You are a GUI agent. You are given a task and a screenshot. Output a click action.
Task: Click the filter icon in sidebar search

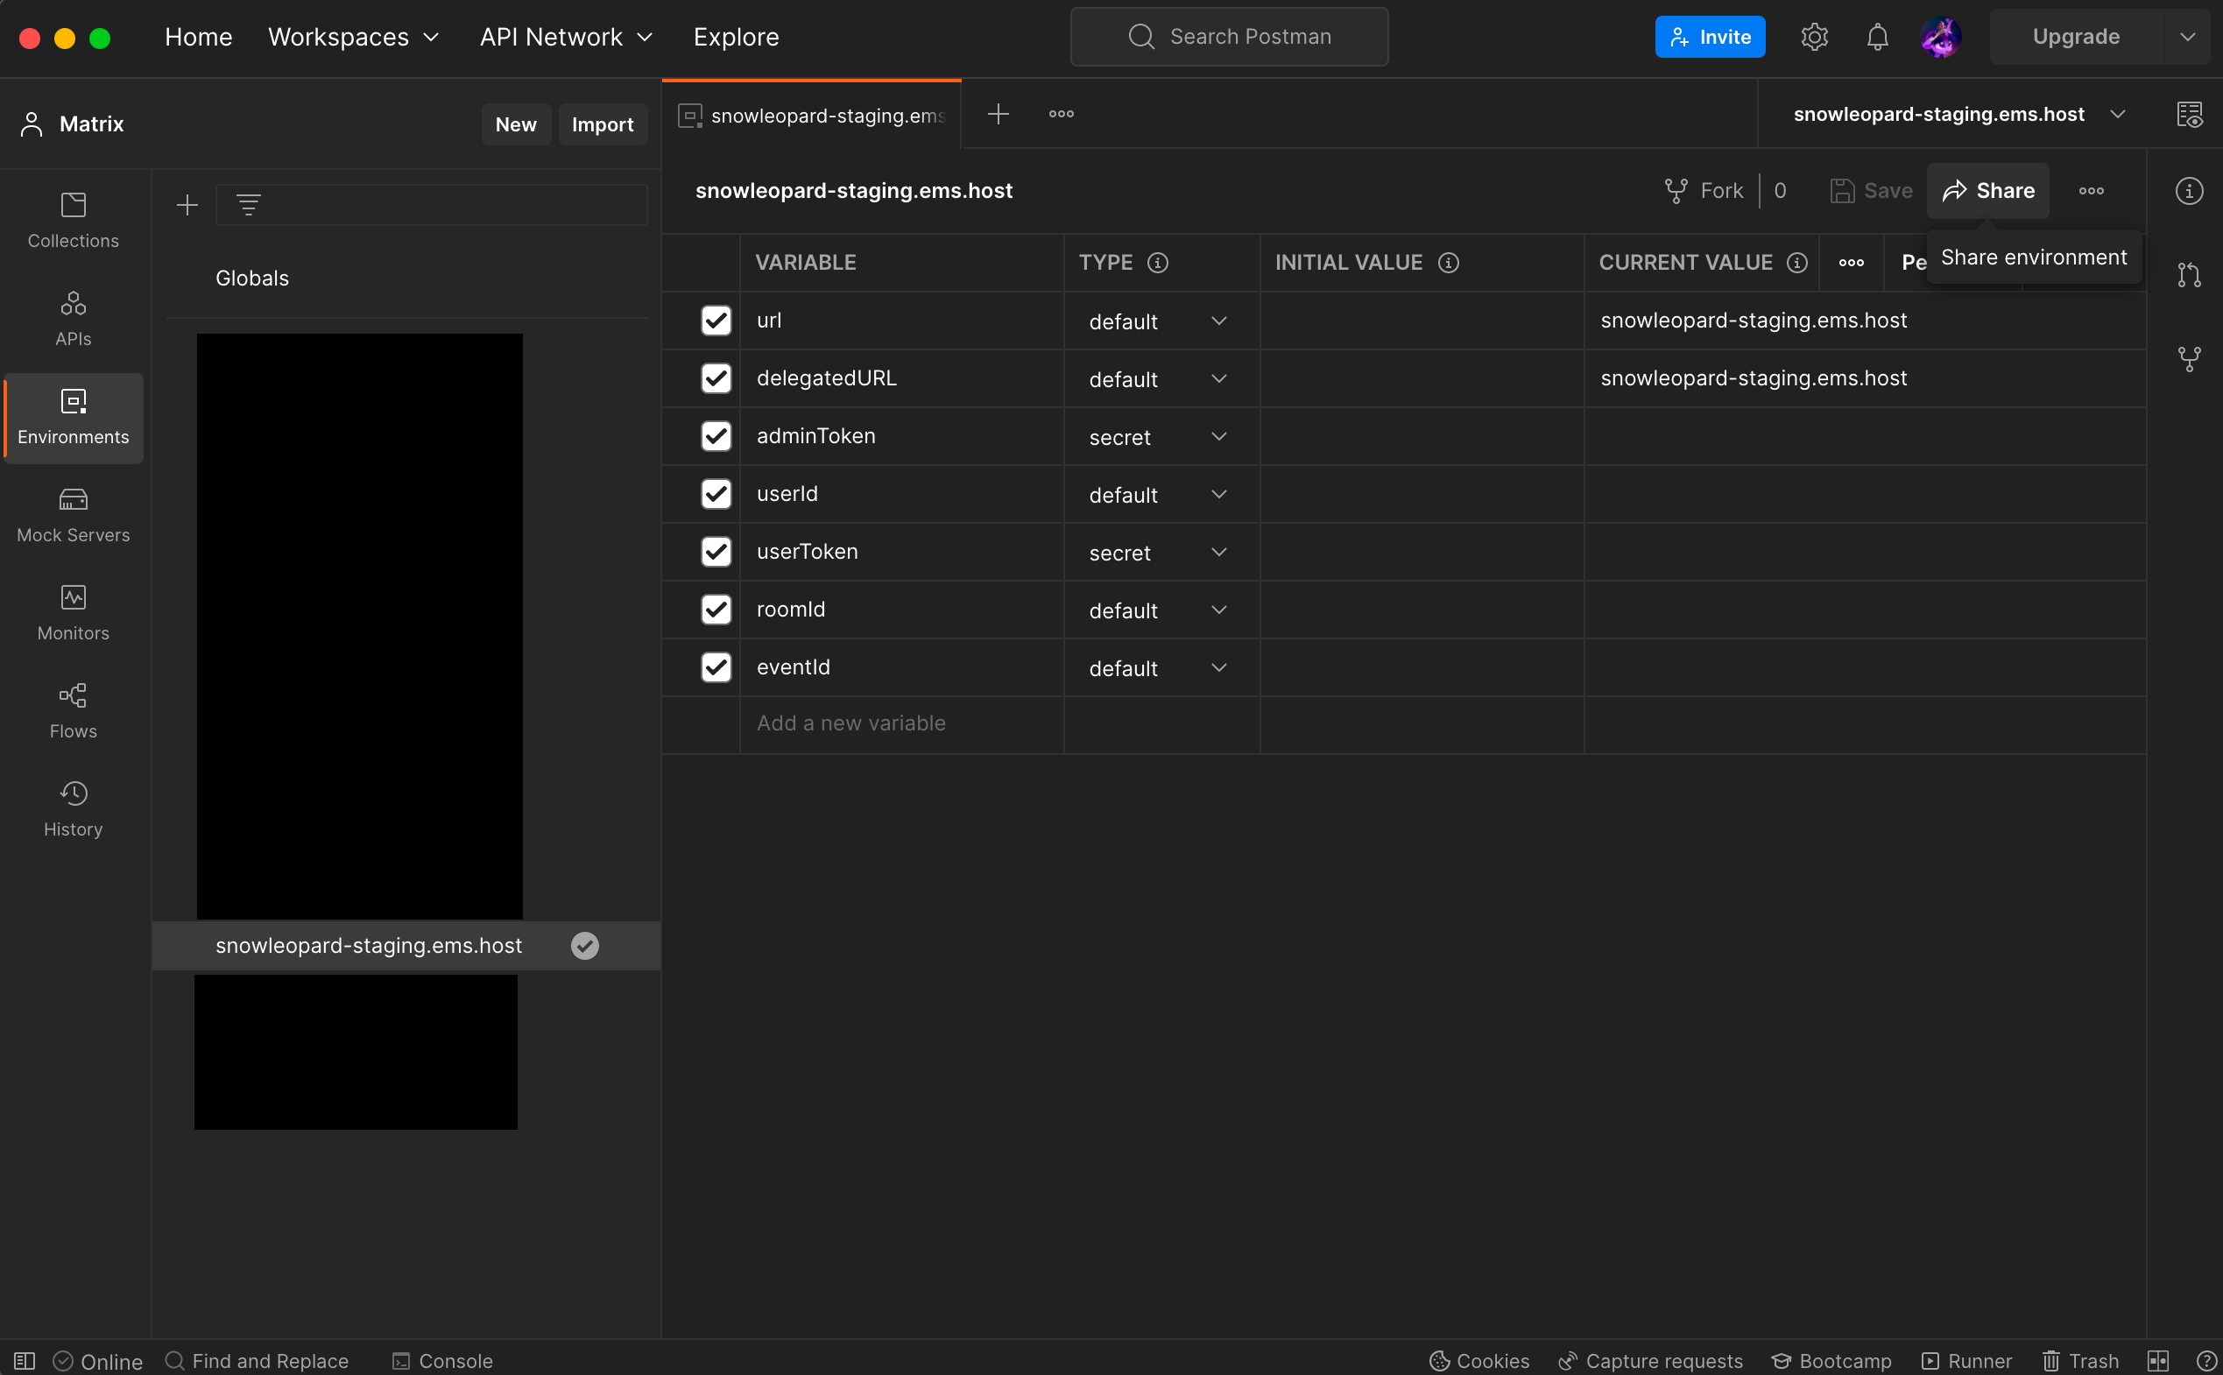(248, 205)
